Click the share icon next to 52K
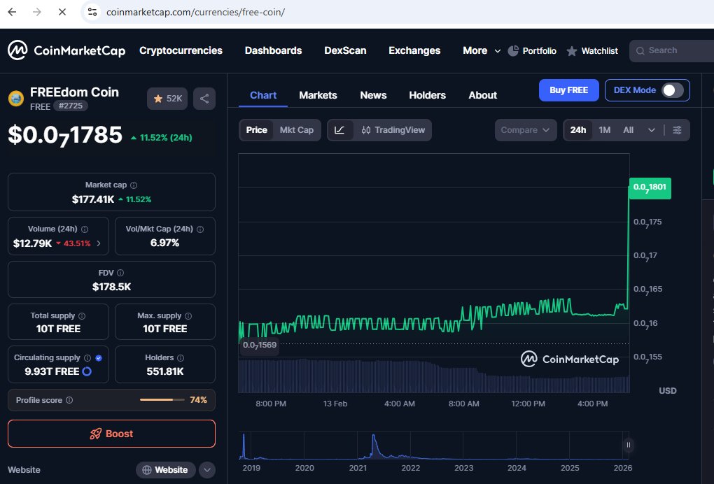Image resolution: width=714 pixels, height=484 pixels. [204, 99]
